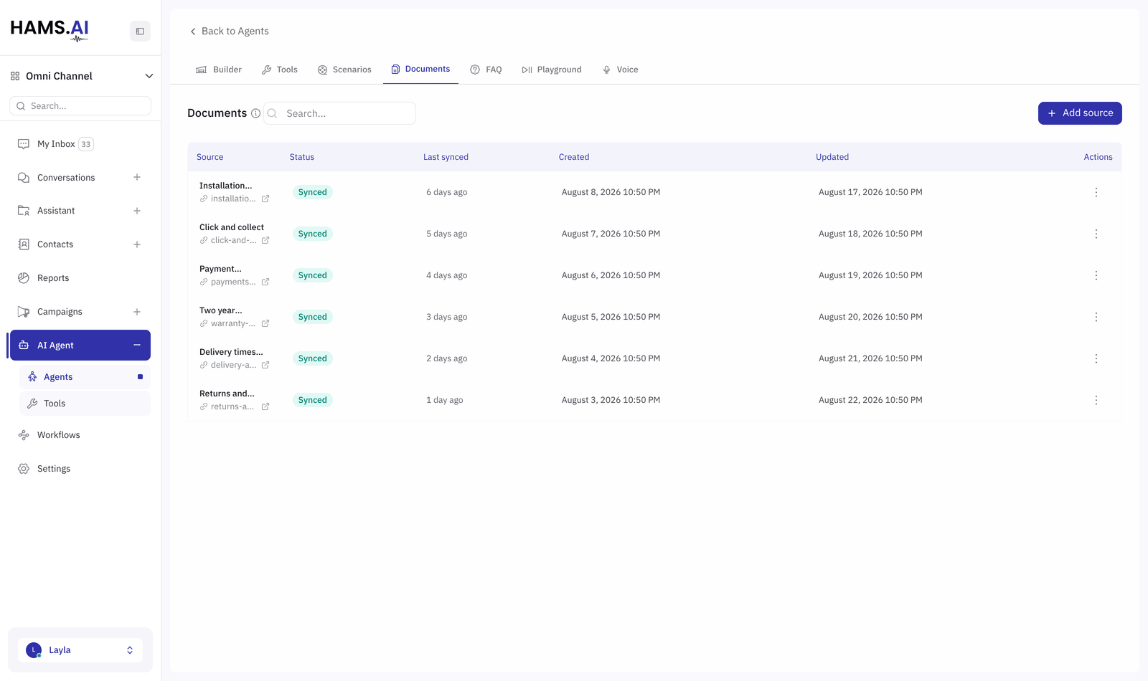
Task: Click the My Inbox chat icon
Action: pyautogui.click(x=24, y=144)
